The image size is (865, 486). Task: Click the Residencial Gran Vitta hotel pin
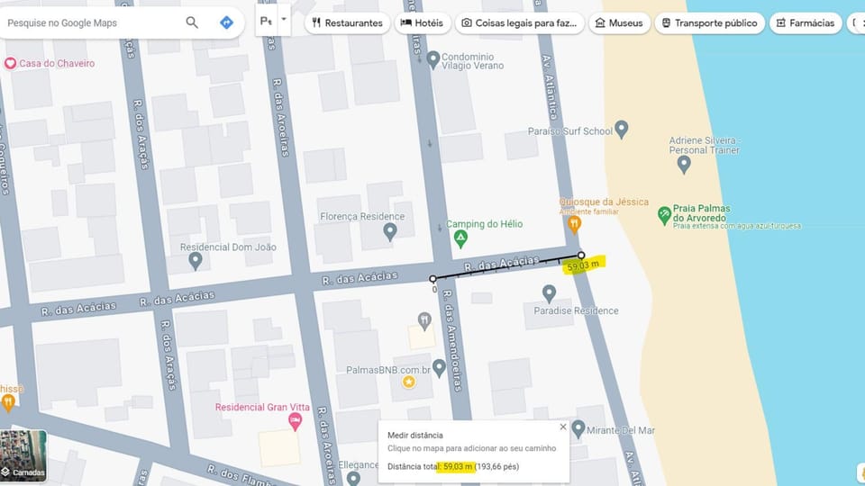(296, 422)
